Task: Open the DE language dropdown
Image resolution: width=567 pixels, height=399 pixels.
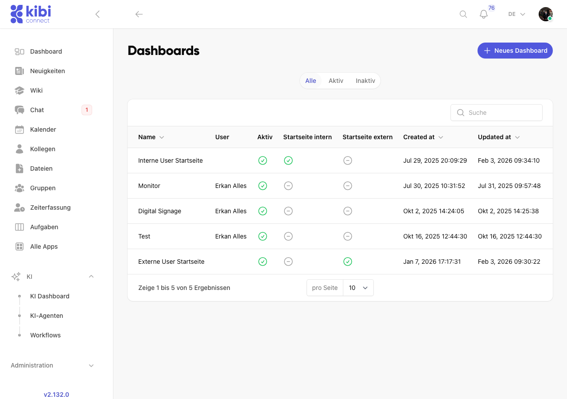Action: coord(516,14)
